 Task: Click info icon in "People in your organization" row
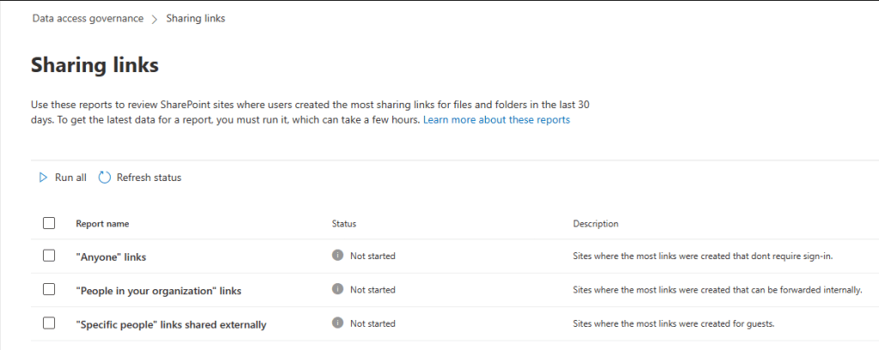point(337,290)
